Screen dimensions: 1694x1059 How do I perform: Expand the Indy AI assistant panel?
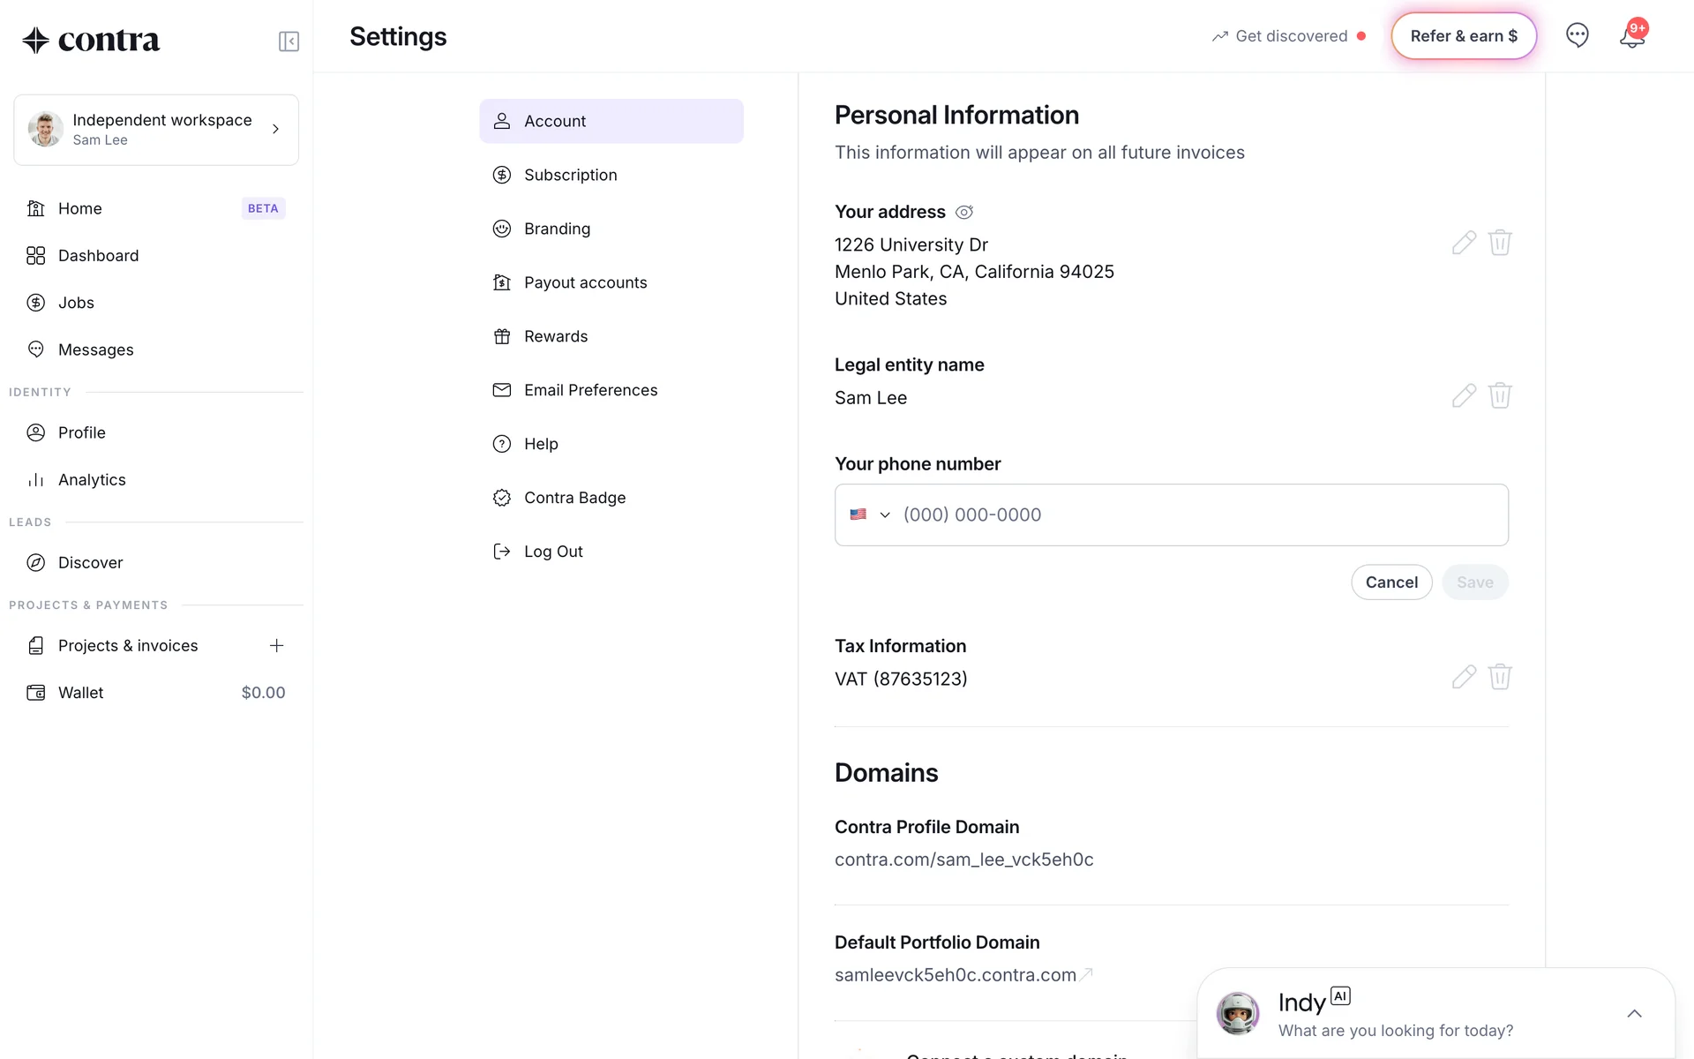(1634, 1014)
